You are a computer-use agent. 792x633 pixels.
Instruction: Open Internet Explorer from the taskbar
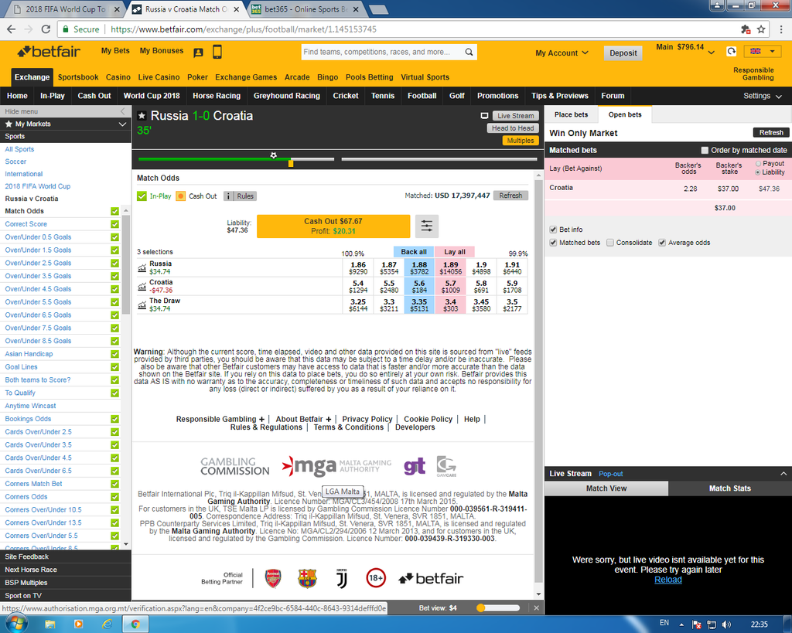[107, 624]
